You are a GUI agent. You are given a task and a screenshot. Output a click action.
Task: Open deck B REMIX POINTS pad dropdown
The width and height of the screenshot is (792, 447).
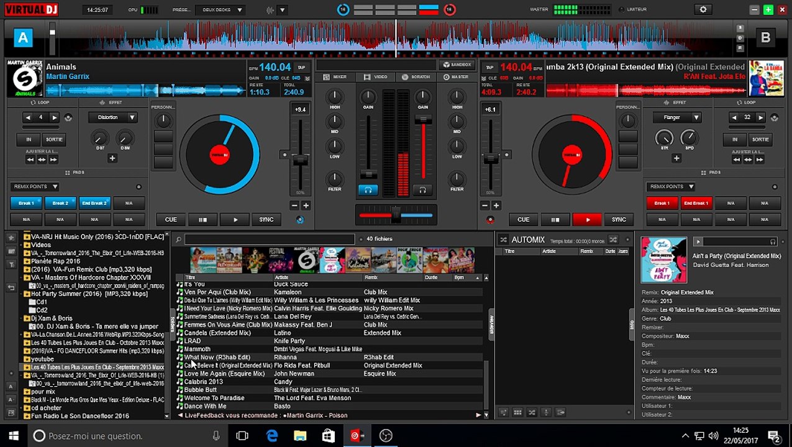(670, 187)
